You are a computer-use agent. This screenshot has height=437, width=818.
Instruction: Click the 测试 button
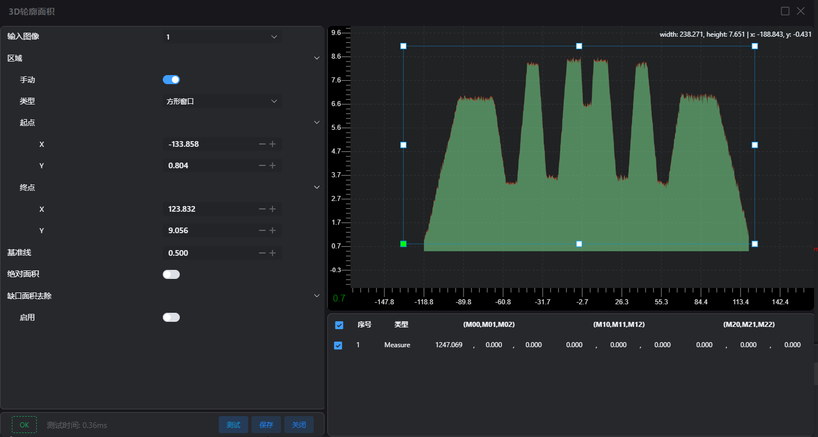click(233, 425)
